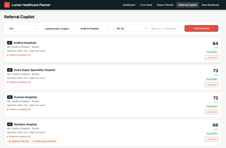The width and height of the screenshot is (226, 148).
Task: Click the Andhra Hospitals facility name
Action: (x=25, y=43)
